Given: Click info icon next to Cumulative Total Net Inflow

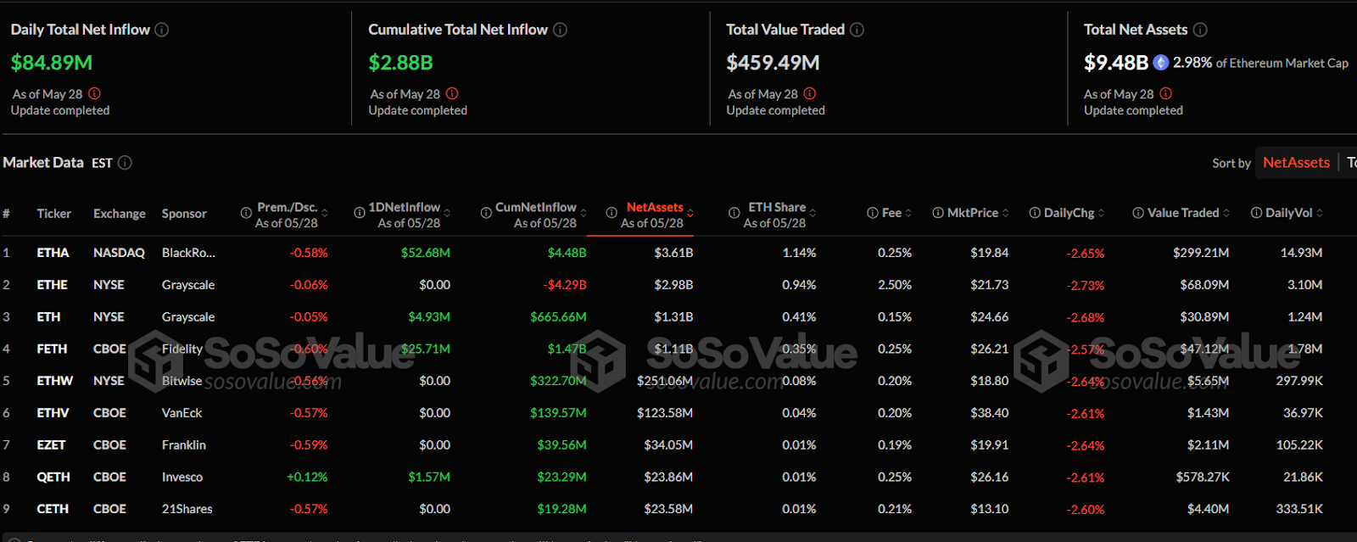Looking at the screenshot, I should pos(560,30).
